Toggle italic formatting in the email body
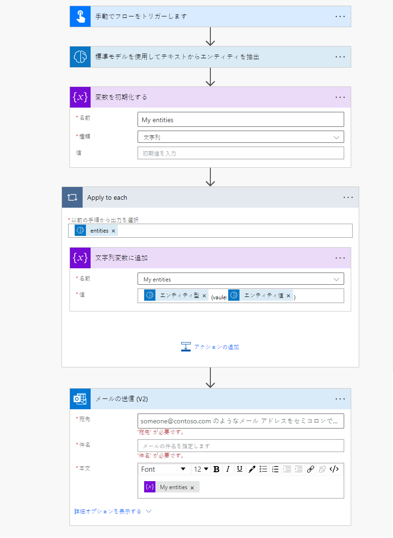This screenshot has height=538, width=393. point(228,468)
